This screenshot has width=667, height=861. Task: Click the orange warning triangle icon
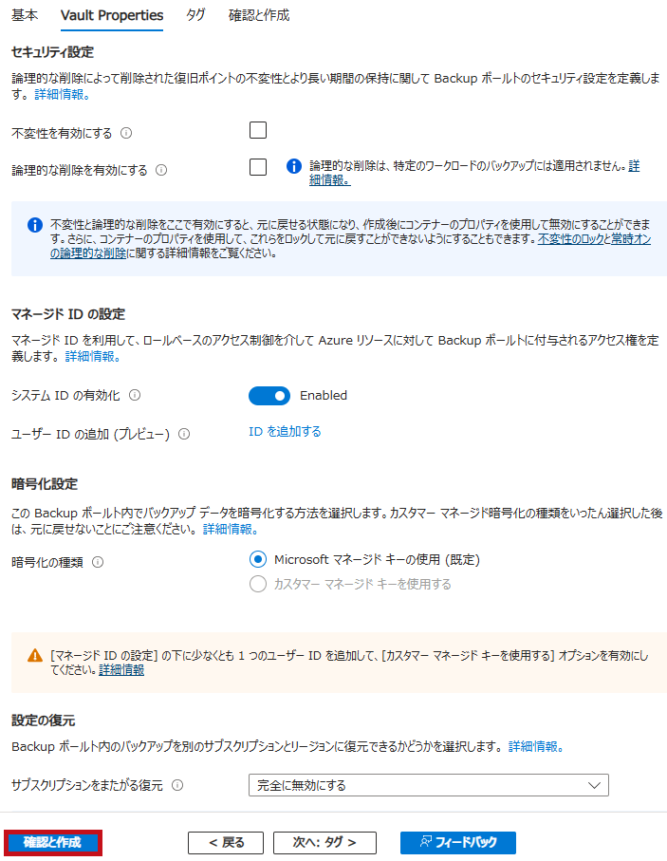pyautogui.click(x=35, y=656)
